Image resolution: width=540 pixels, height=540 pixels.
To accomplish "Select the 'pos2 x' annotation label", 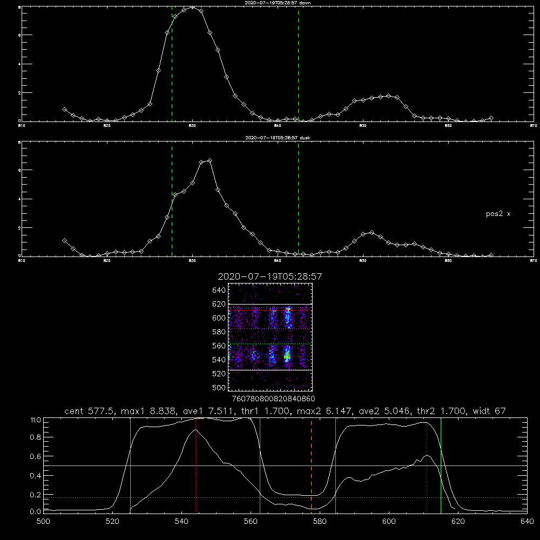I will 498,214.
